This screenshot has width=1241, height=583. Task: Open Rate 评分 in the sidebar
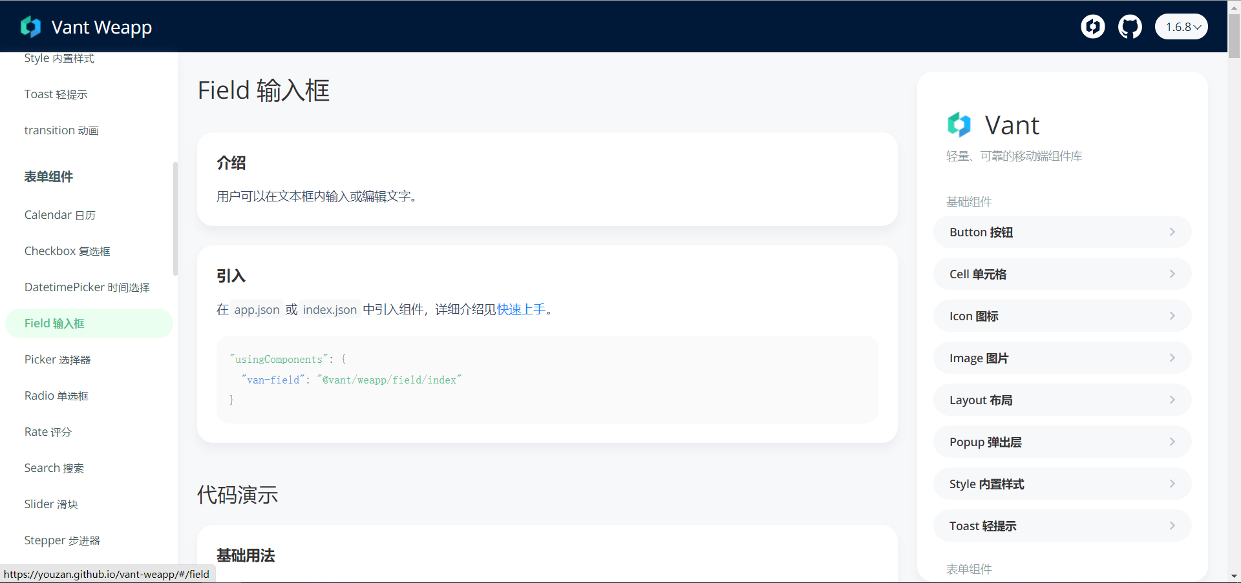point(47,431)
